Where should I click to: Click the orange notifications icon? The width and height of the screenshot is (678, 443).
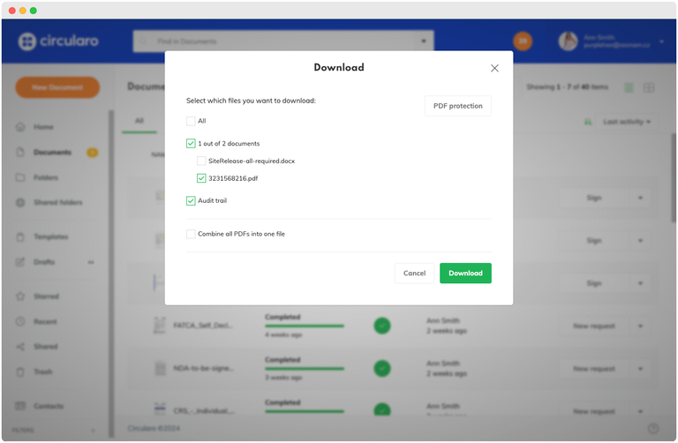tap(523, 41)
